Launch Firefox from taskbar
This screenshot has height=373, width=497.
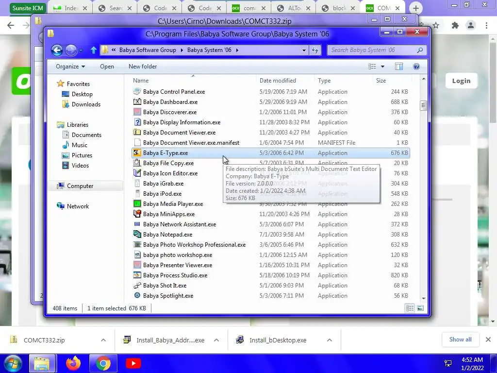pyautogui.click(x=73, y=363)
